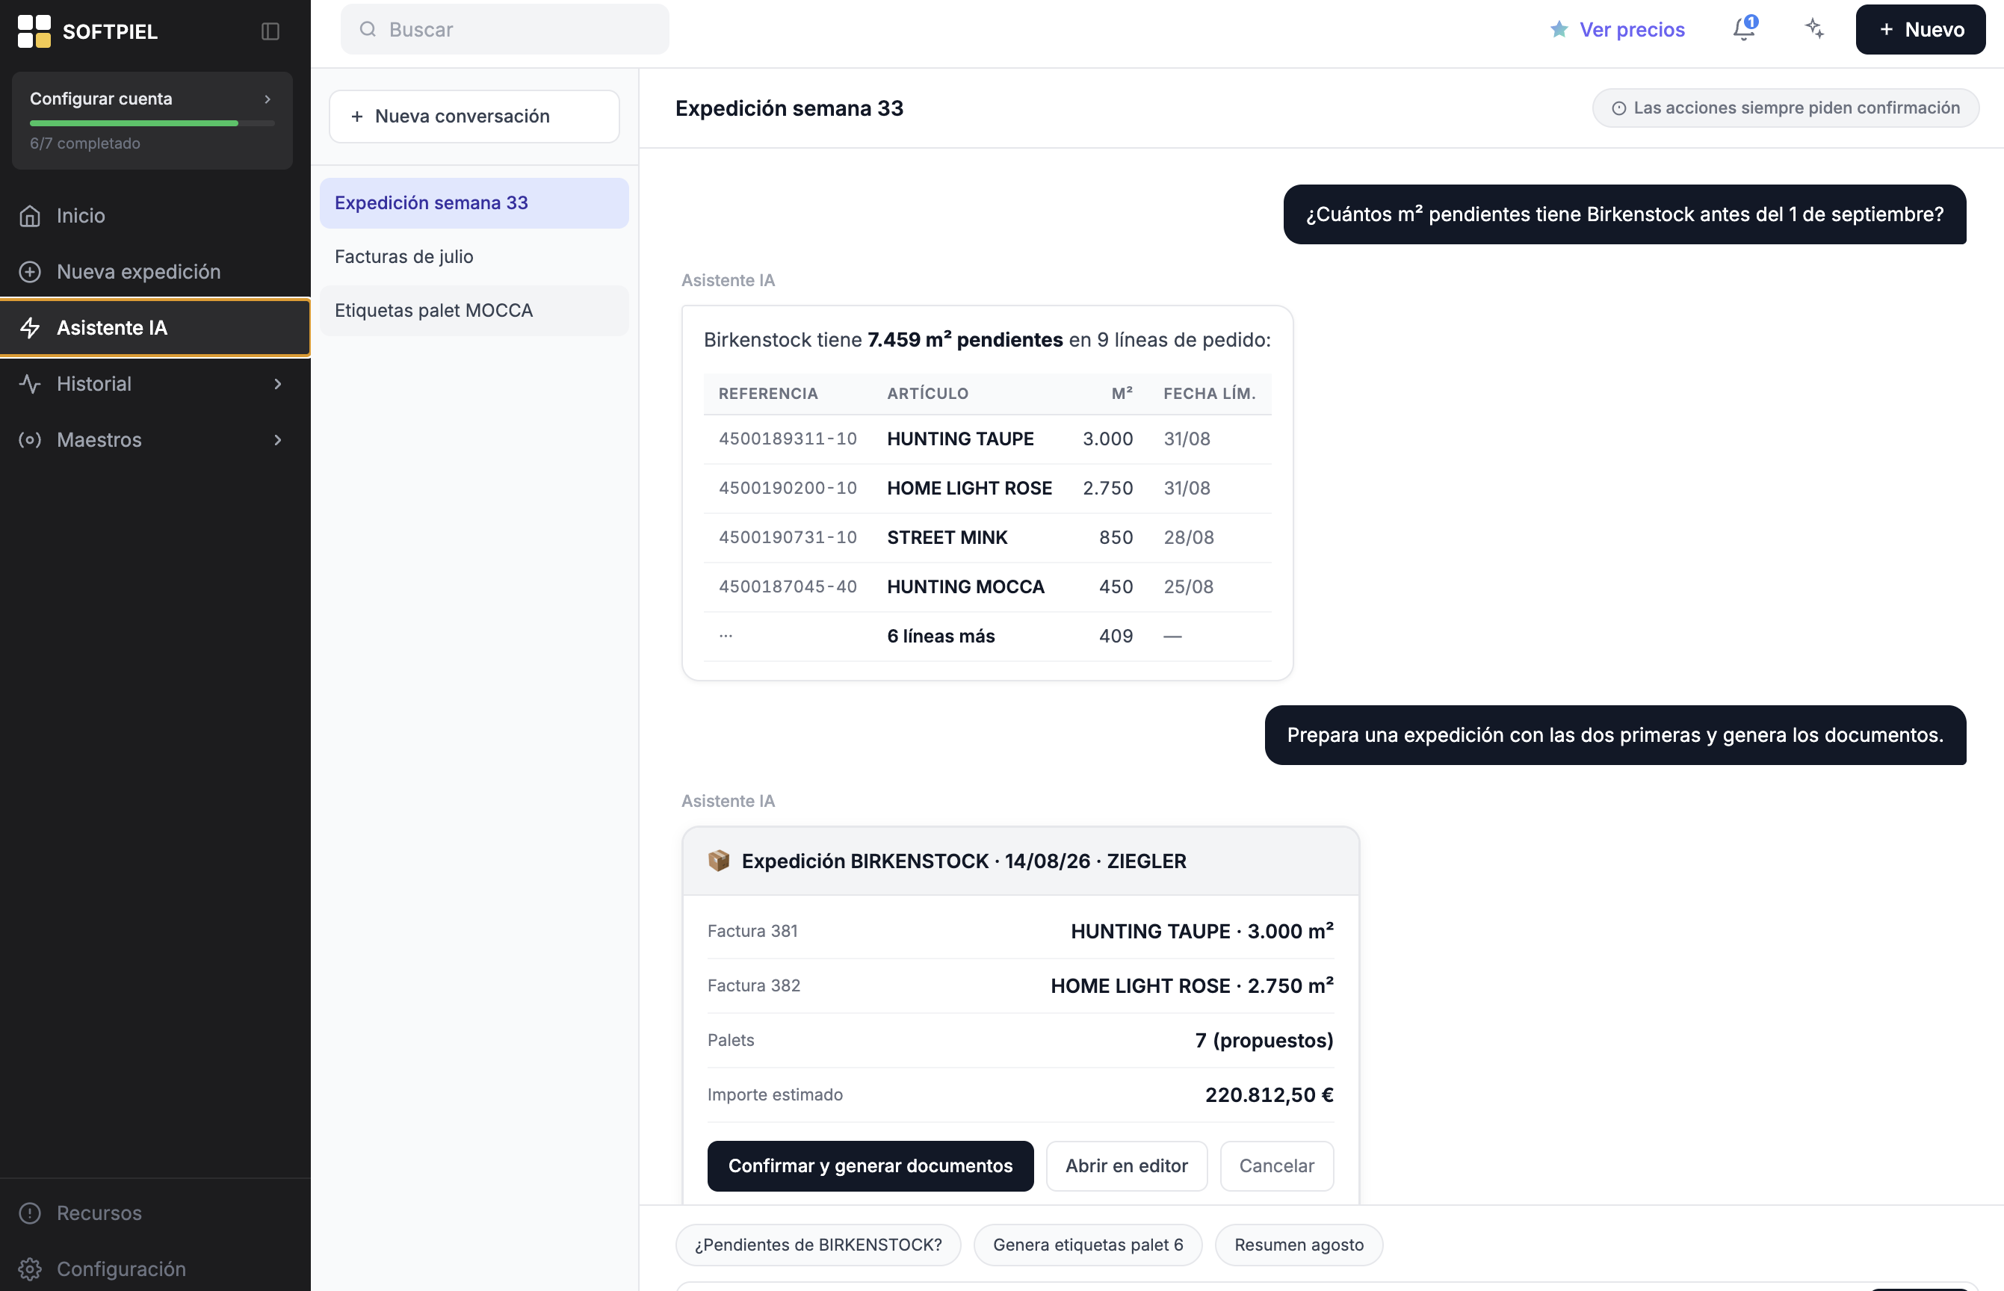The height and width of the screenshot is (1291, 2004).
Task: Click the clock icon in the confirmation notice
Action: 1619,108
